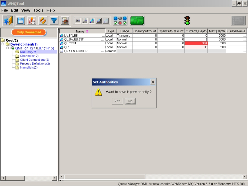Click the LA.SALES queue row icon
The height and width of the screenshot is (186, 248).
tap(61, 36)
